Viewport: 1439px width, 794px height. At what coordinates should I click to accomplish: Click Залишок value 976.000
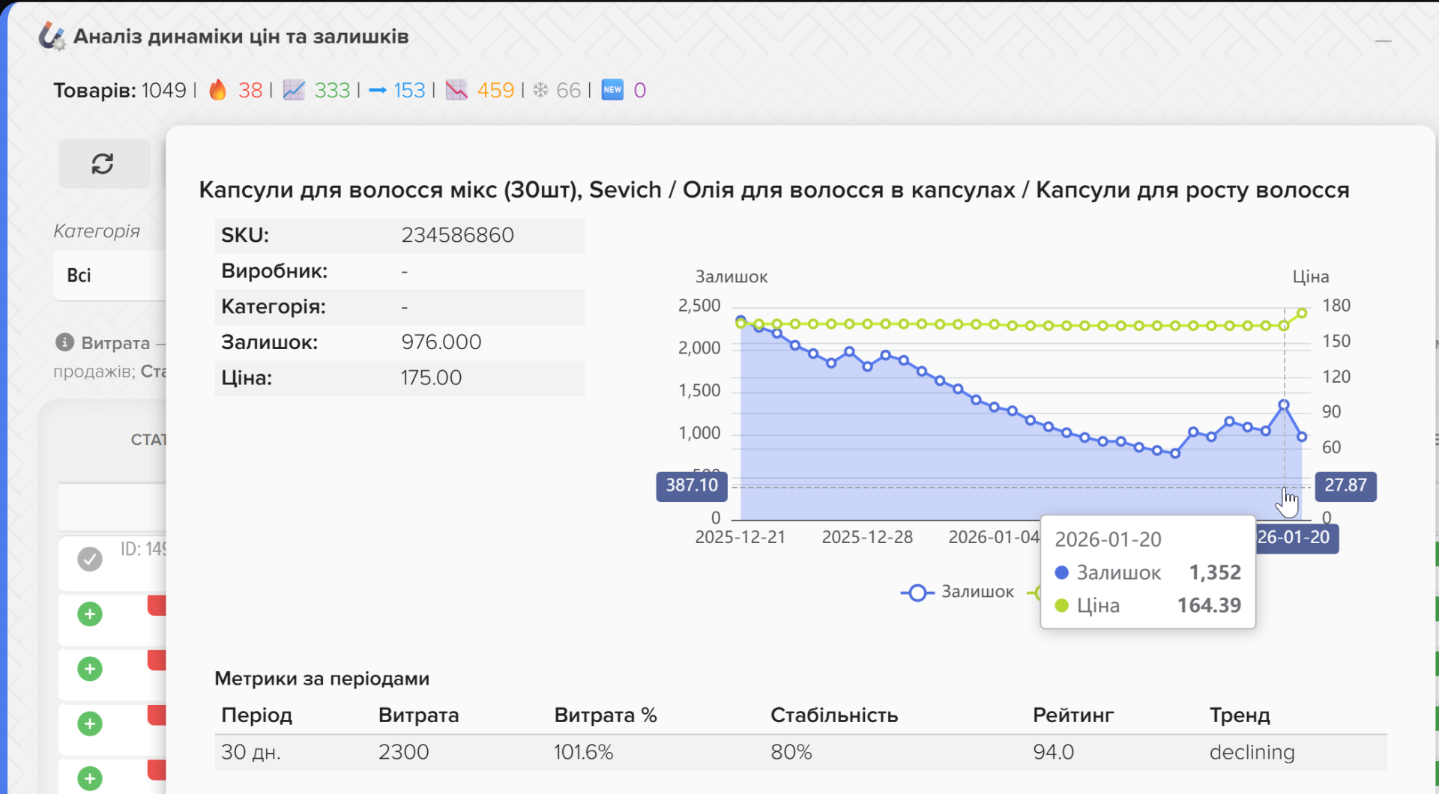tap(441, 342)
